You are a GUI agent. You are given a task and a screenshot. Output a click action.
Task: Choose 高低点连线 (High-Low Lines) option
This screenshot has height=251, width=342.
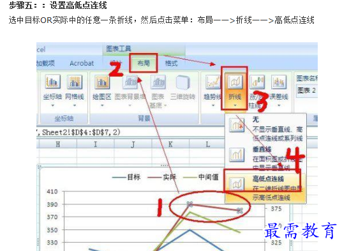coord(265,188)
